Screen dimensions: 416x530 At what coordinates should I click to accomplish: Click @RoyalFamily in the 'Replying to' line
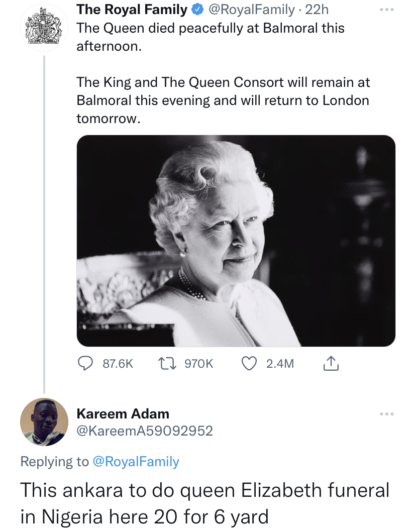pos(136,462)
